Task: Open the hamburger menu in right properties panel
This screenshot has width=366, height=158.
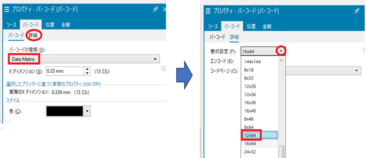Action: [x=208, y=11]
